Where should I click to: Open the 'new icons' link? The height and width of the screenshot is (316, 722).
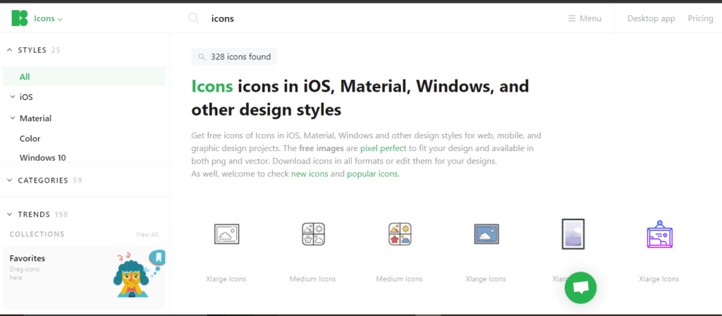(x=310, y=174)
